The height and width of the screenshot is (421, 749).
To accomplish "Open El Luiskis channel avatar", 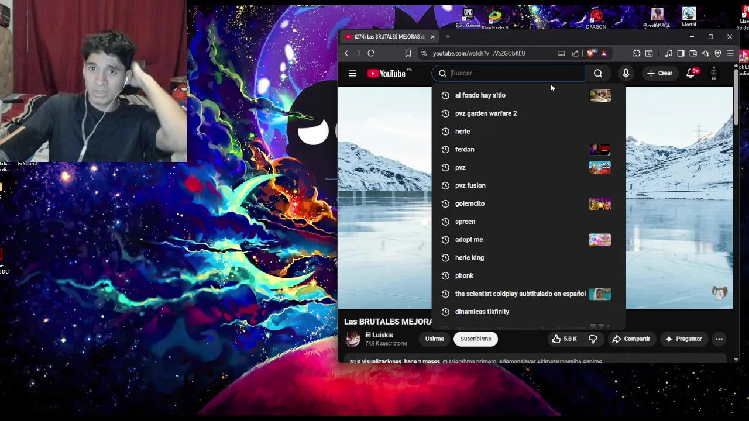I will coord(352,339).
